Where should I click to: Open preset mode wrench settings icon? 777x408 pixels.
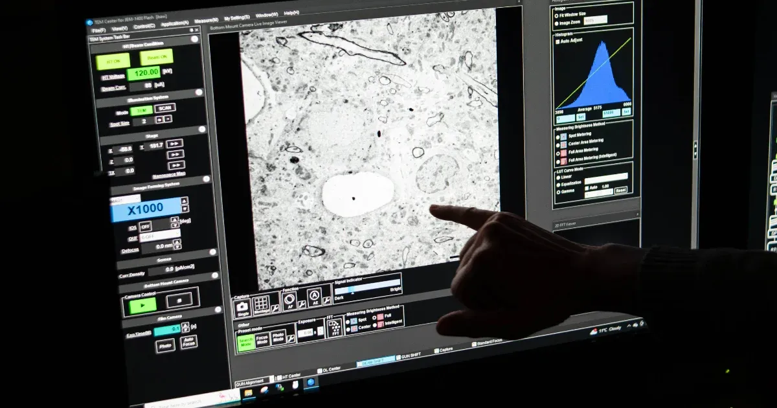pos(291,337)
